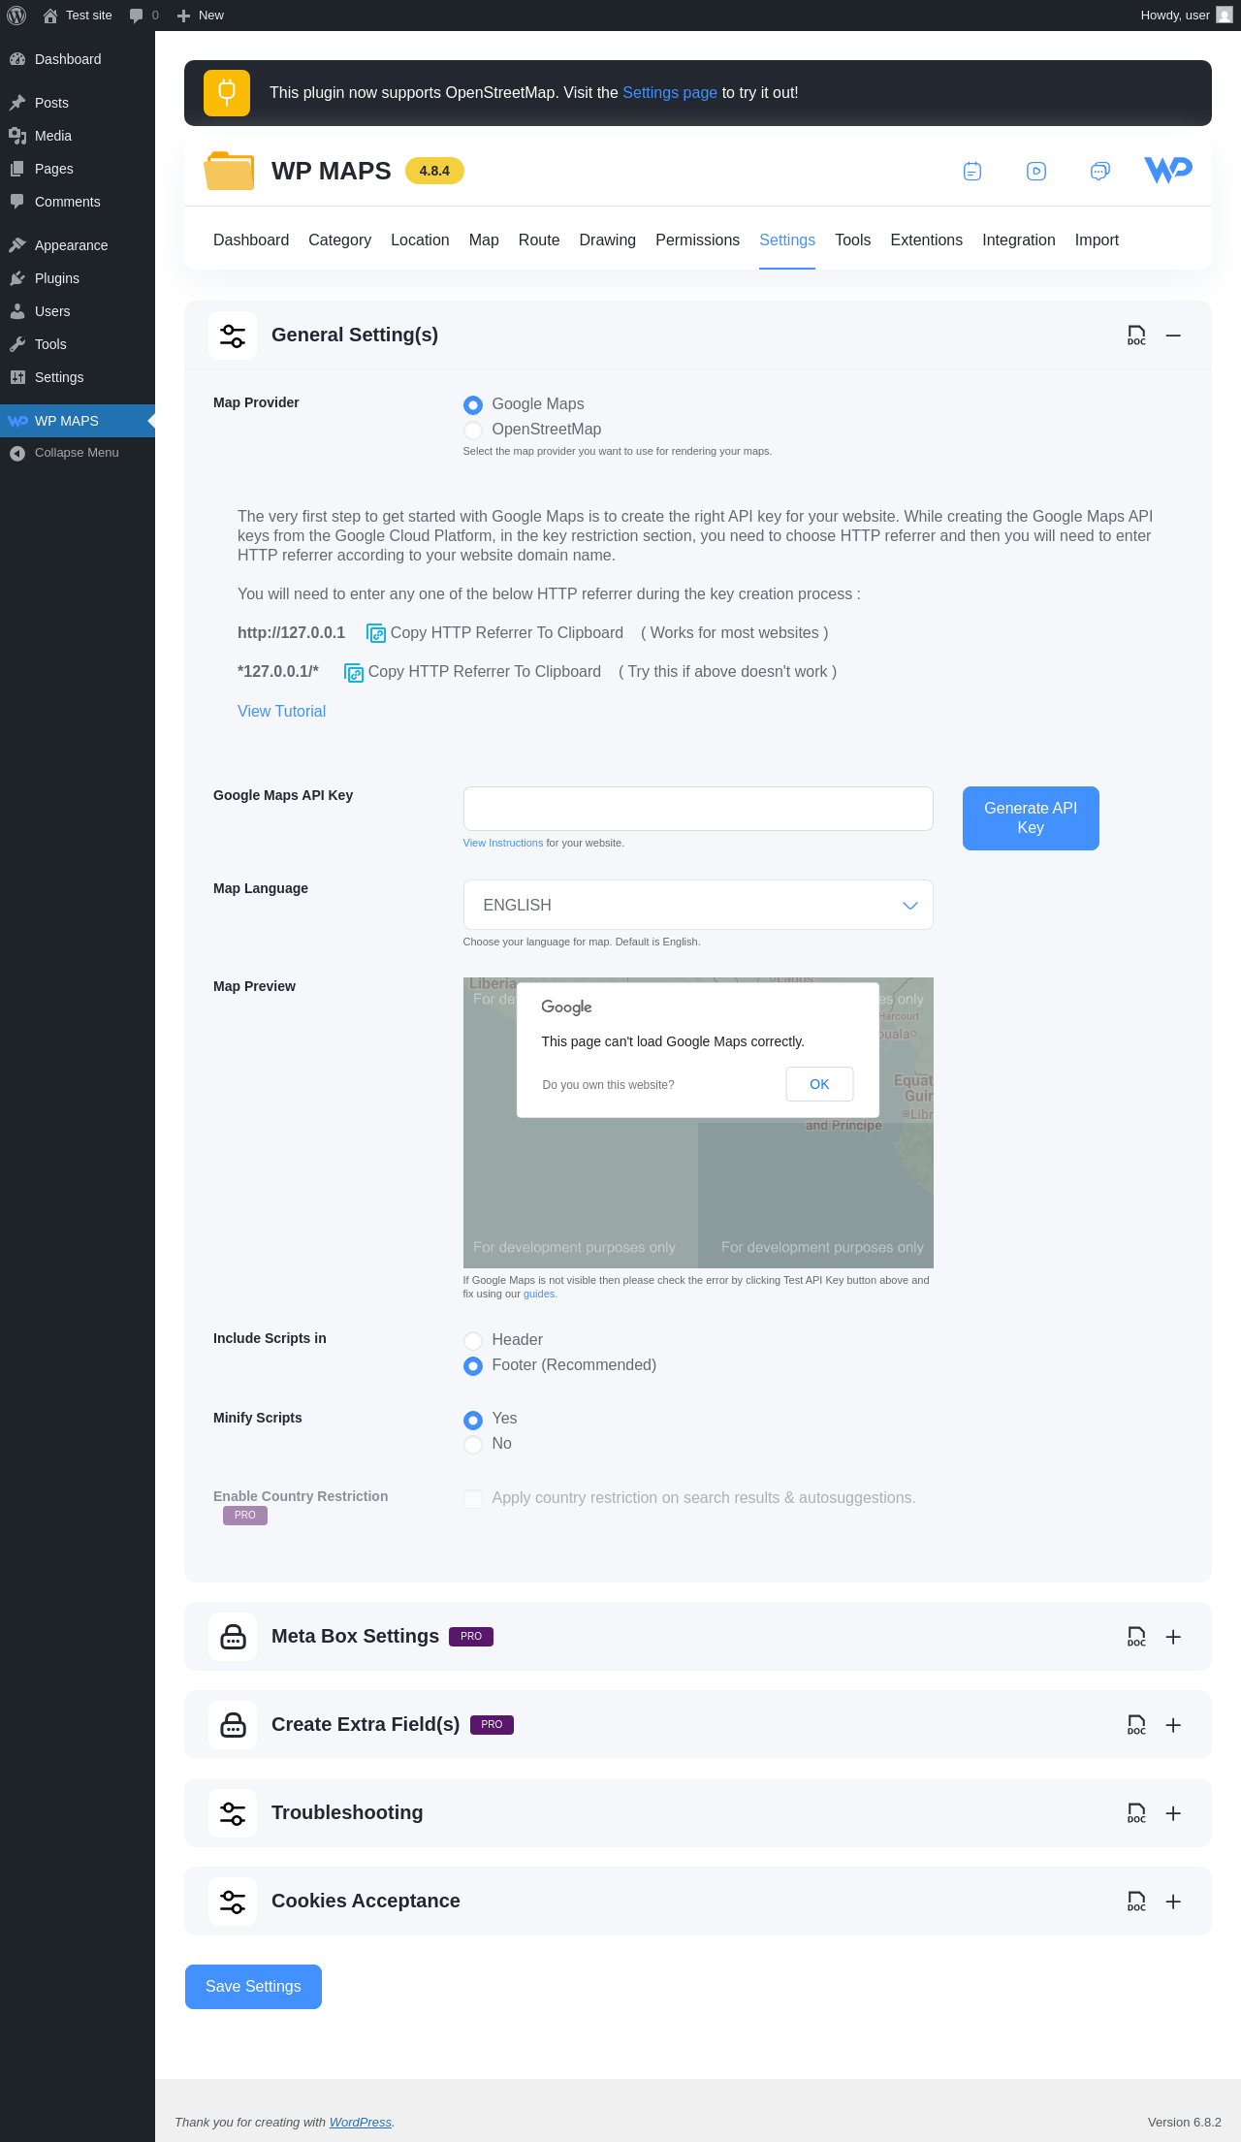Click first Copy HTTP Referrer clipboard icon
The width and height of the screenshot is (1241, 2142).
click(x=376, y=633)
